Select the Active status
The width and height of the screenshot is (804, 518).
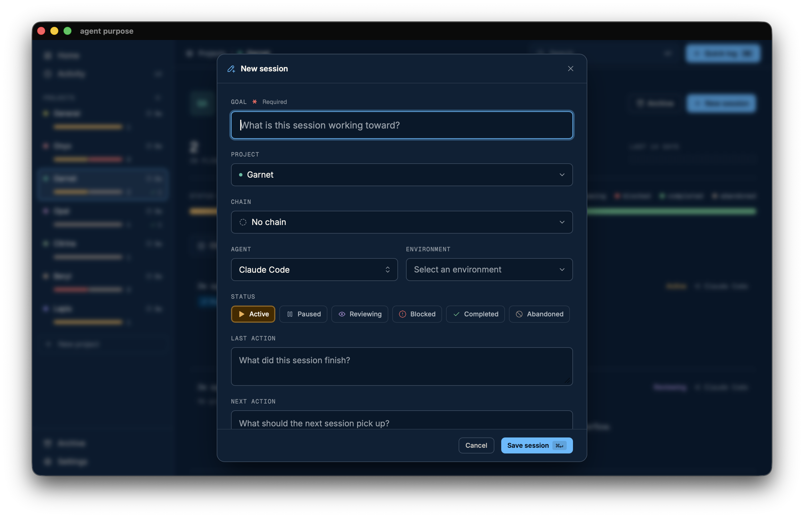pos(253,314)
